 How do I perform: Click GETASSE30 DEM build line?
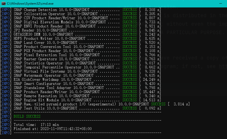tap(80, 34)
